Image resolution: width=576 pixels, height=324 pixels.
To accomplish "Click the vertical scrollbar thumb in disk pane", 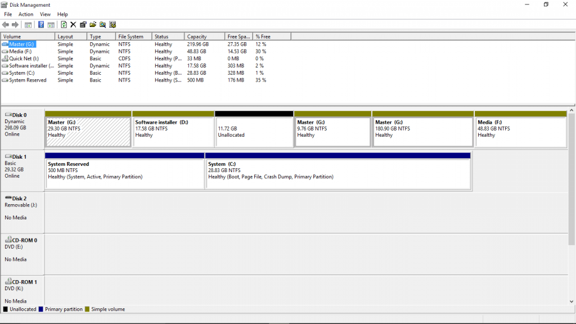I will [571, 179].
